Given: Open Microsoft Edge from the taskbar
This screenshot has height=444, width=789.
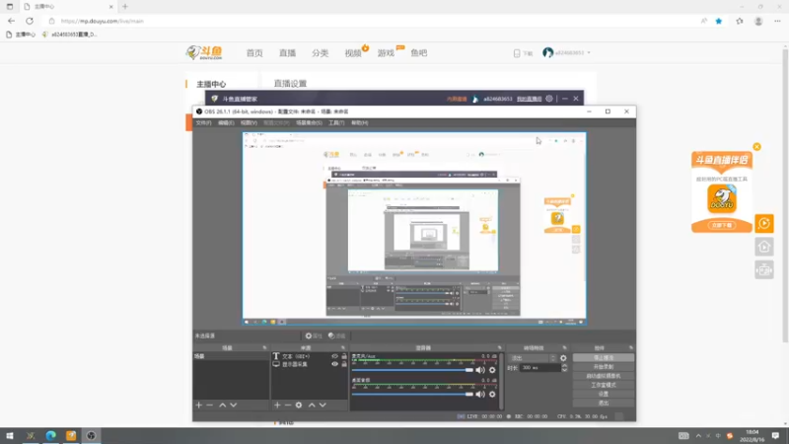Looking at the screenshot, I should [51, 435].
